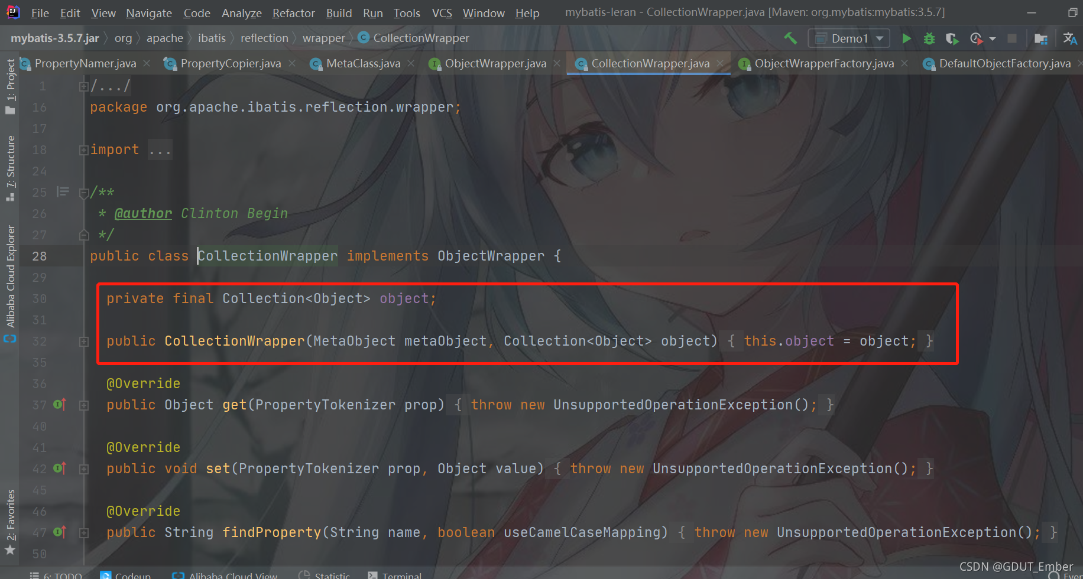This screenshot has height=579, width=1083.
Task: Open the View menu
Action: coord(103,13)
